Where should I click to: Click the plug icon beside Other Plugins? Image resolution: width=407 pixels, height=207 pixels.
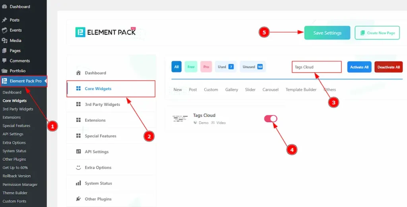(78, 199)
